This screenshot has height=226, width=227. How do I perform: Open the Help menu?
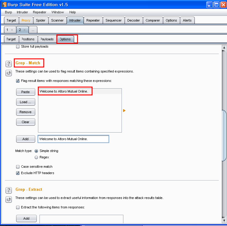pos(73,12)
